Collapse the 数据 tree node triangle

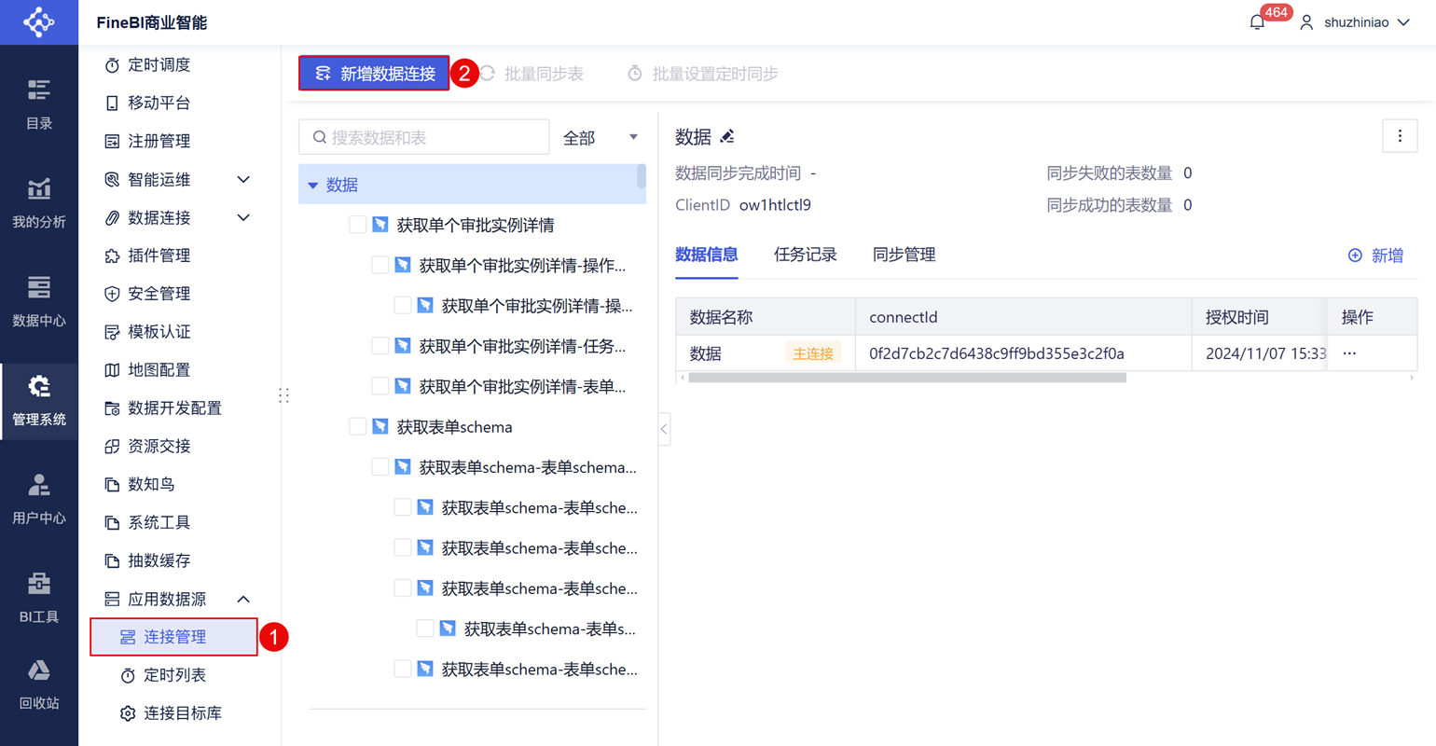(313, 186)
